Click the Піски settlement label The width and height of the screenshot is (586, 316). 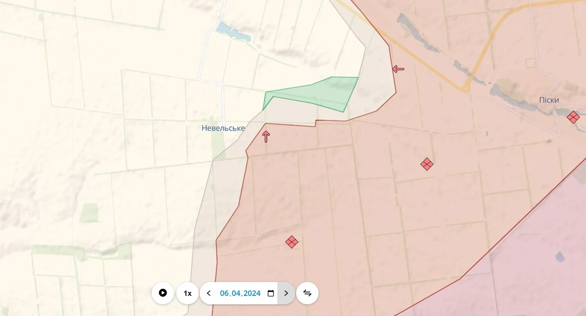(549, 100)
